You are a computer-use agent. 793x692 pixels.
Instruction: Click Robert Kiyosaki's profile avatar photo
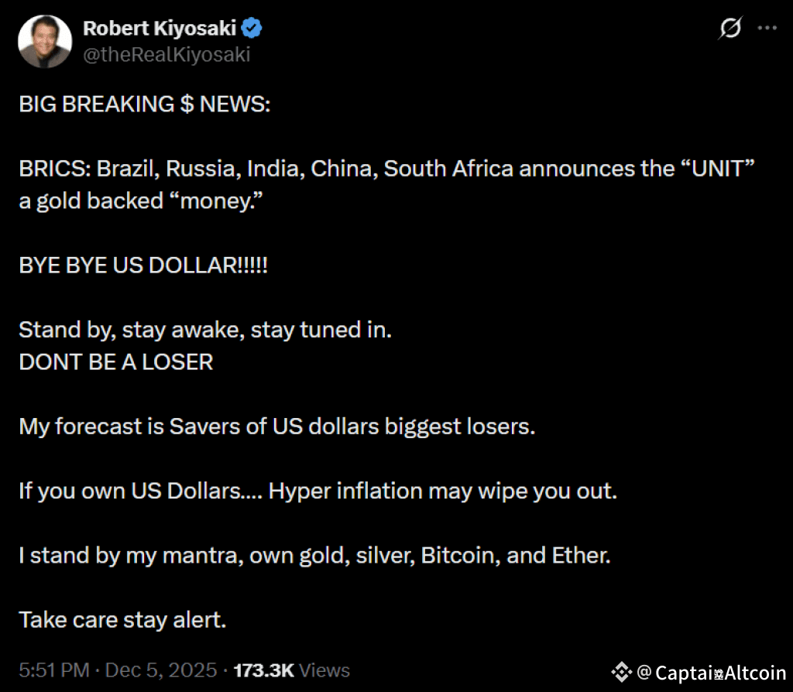pos(44,41)
